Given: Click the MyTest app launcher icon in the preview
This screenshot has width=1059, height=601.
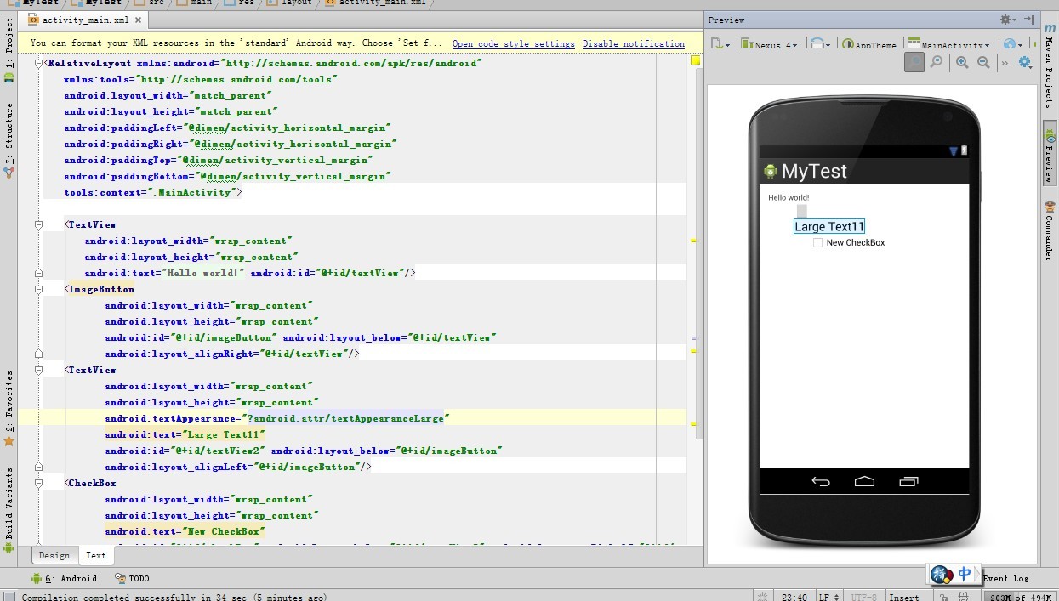Looking at the screenshot, I should [x=771, y=171].
